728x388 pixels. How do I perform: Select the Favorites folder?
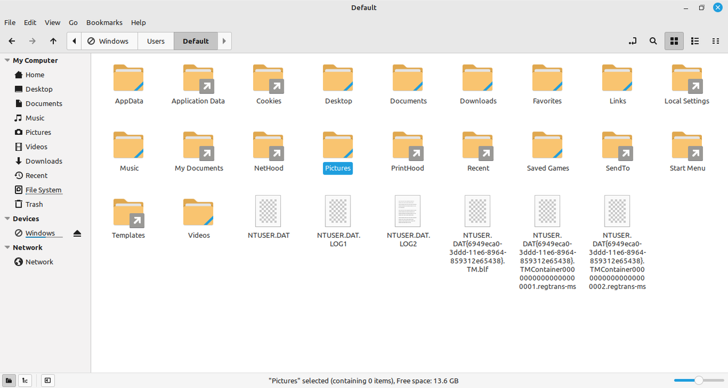tap(548, 84)
